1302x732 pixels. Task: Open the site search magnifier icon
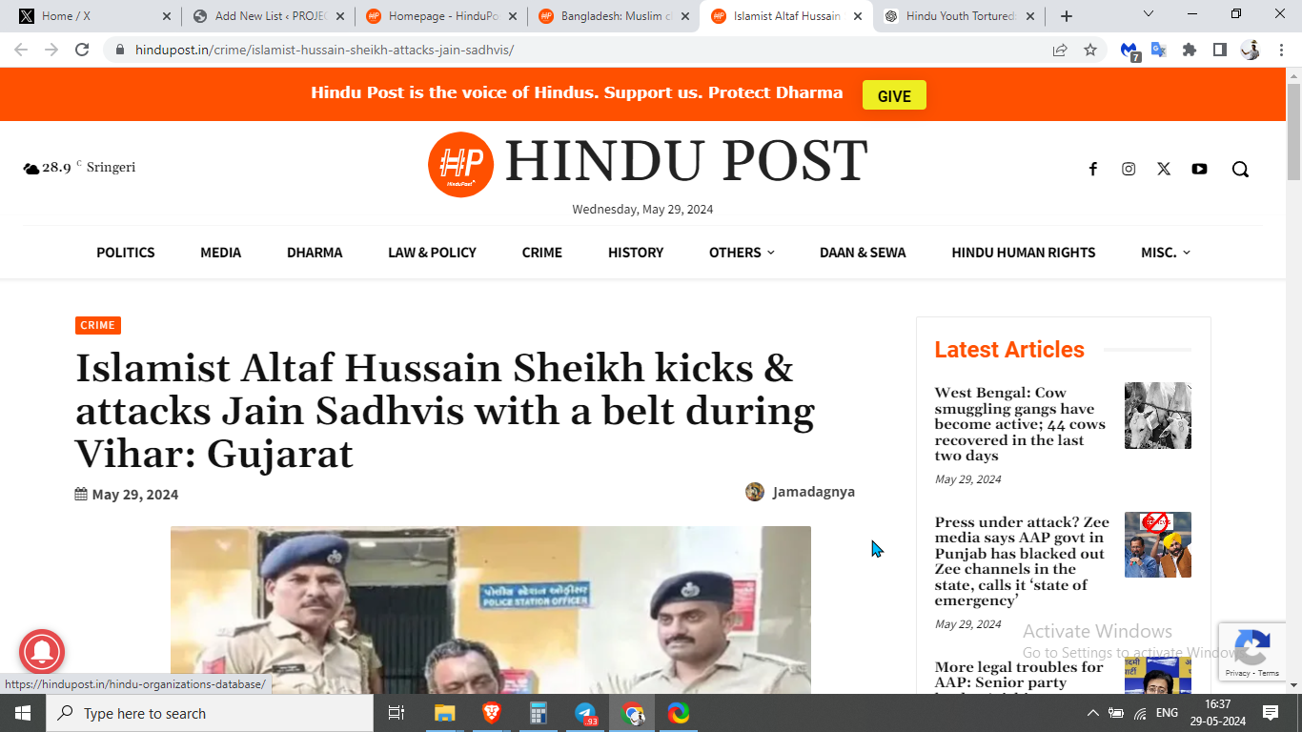point(1240,169)
